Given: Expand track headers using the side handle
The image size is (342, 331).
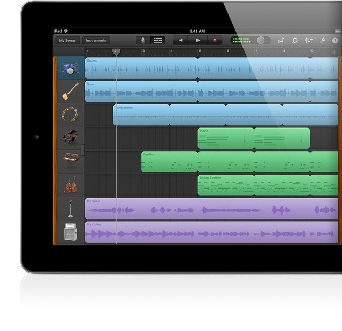Looking at the screenshot, I should pyautogui.click(x=82, y=150).
